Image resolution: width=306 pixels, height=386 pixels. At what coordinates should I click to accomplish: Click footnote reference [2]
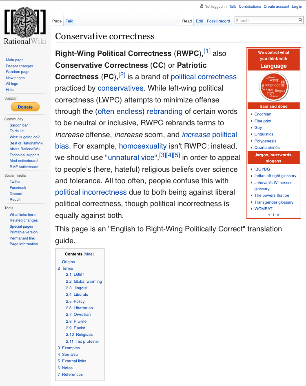click(x=122, y=74)
